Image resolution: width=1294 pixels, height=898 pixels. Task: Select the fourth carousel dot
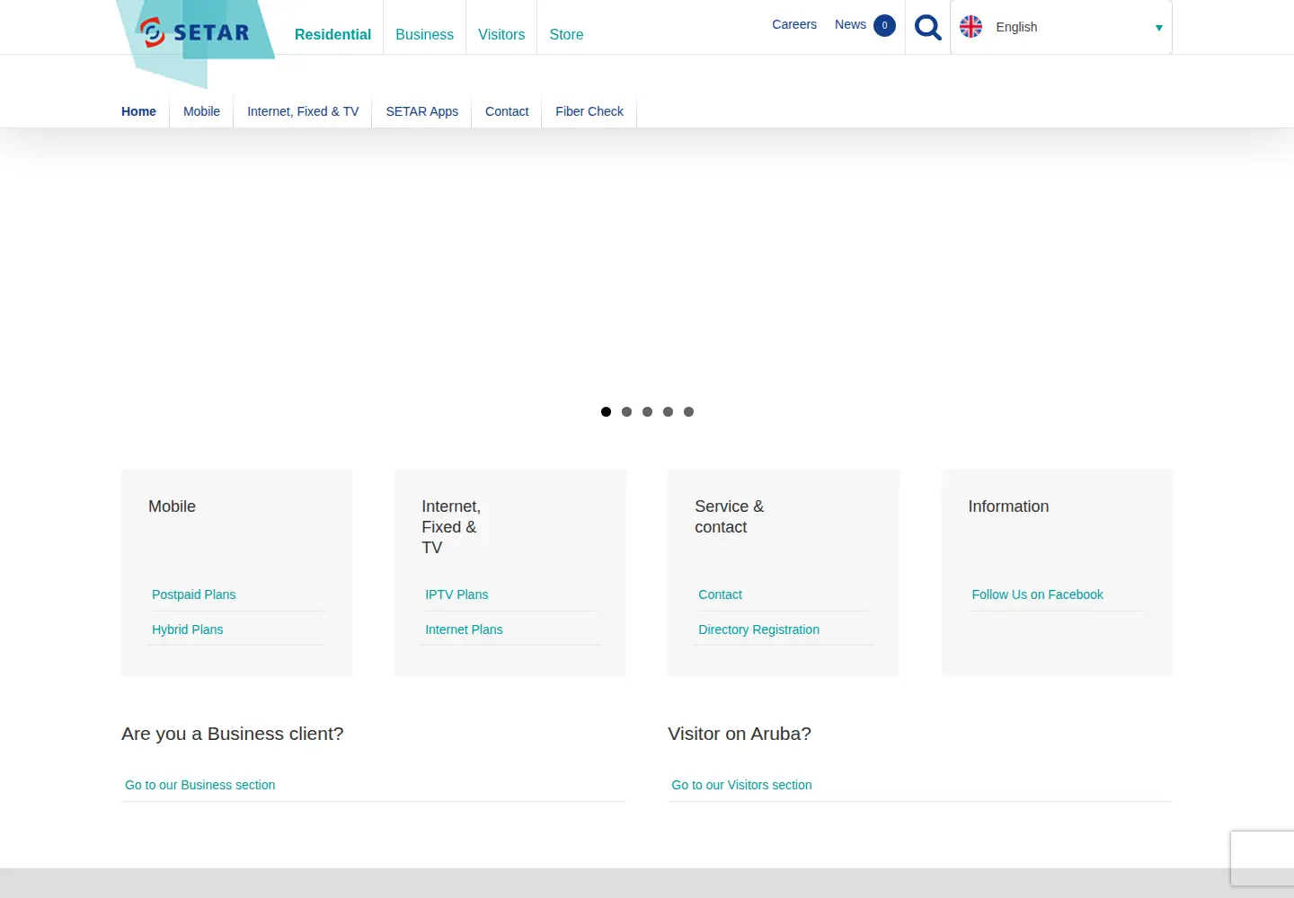(668, 411)
